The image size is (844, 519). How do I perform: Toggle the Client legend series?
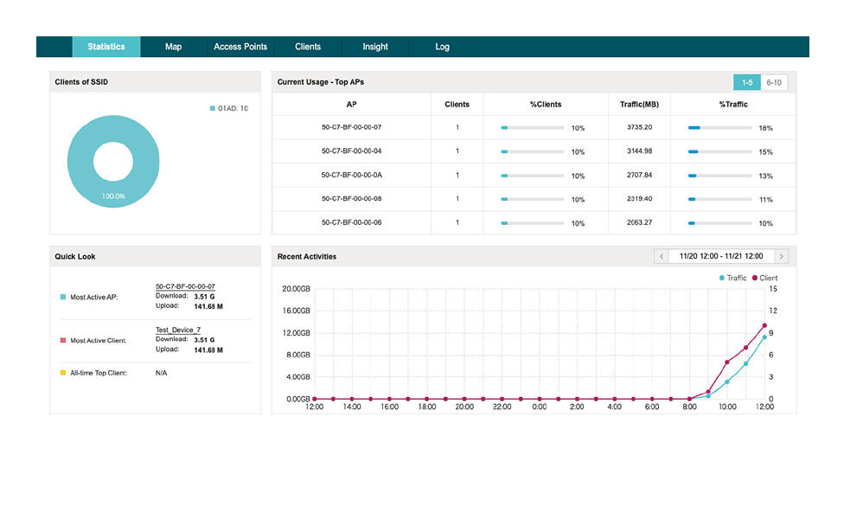[764, 278]
